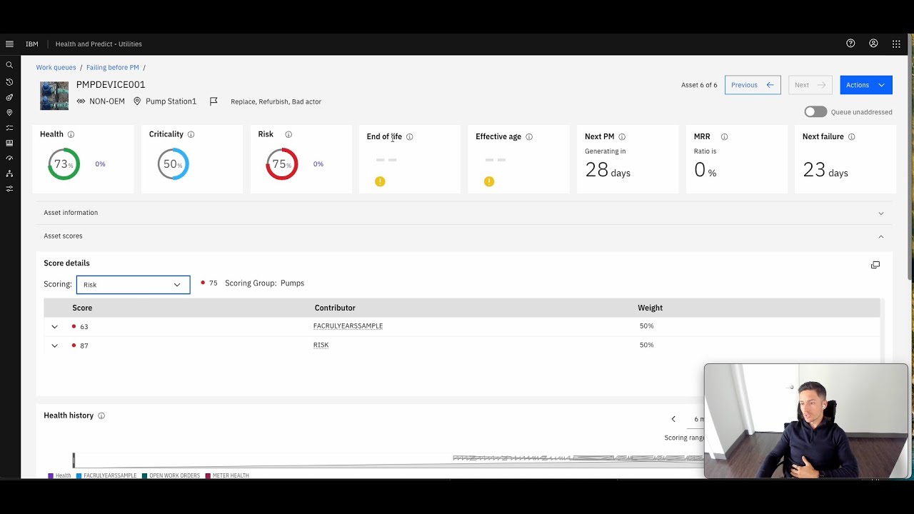Go to previous health history range
Image resolution: width=914 pixels, height=514 pixels.
tap(673, 419)
